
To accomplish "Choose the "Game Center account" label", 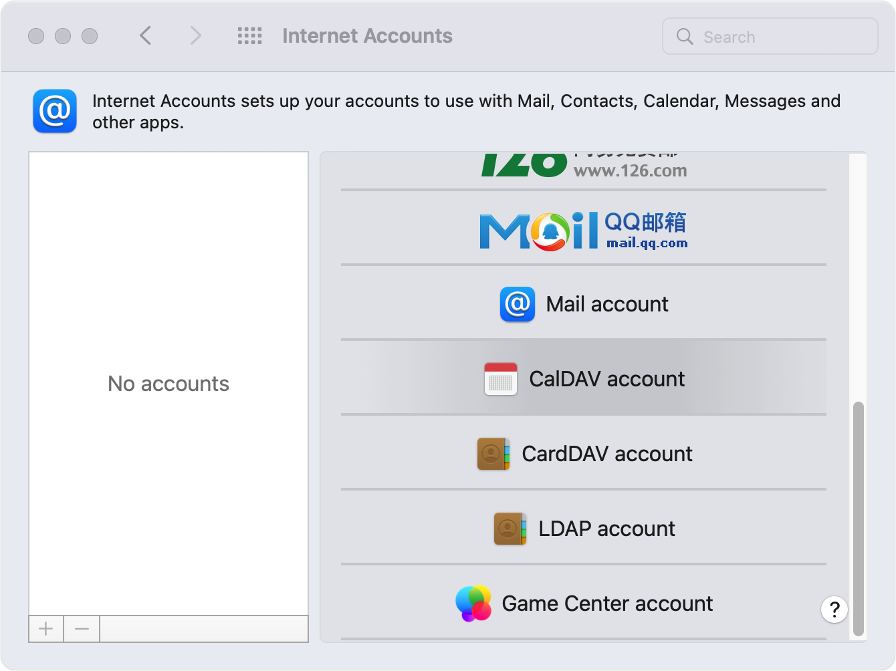I will coord(606,603).
